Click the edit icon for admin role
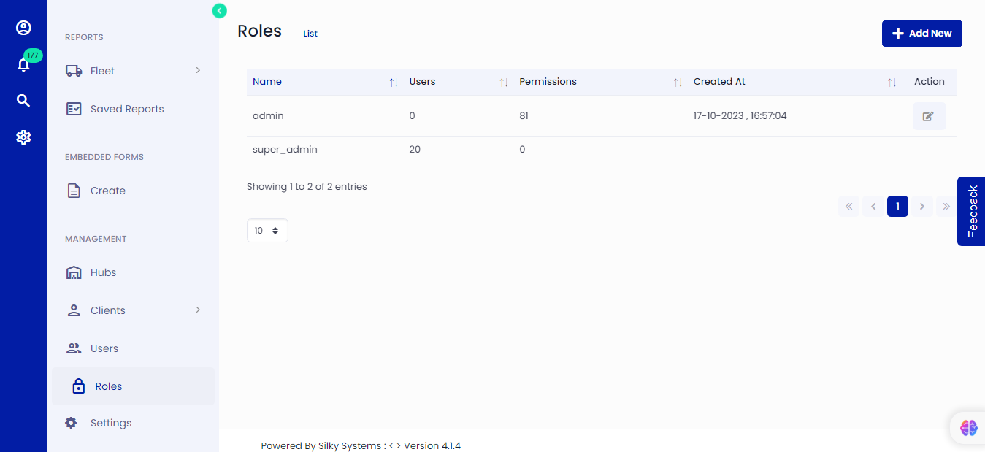The image size is (985, 452). 928,116
